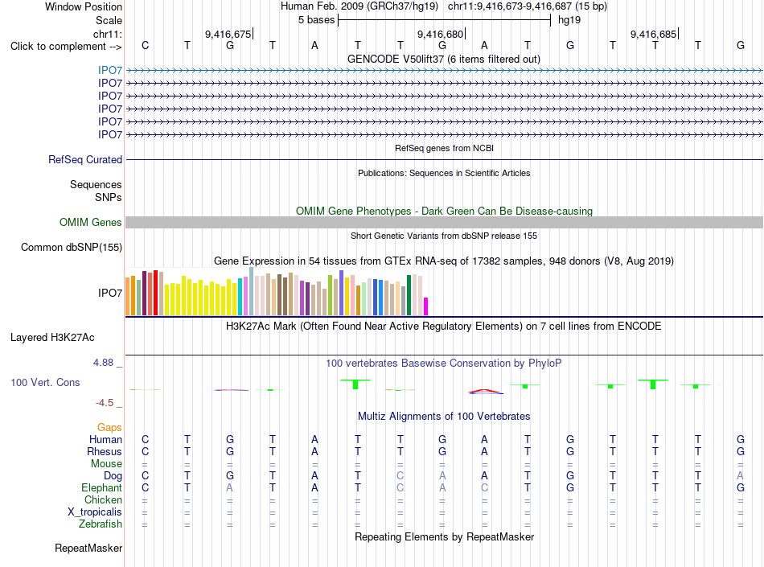This screenshot has height=567, width=764.
Task: Click the '5 bases' scale label
Action: click(317, 20)
